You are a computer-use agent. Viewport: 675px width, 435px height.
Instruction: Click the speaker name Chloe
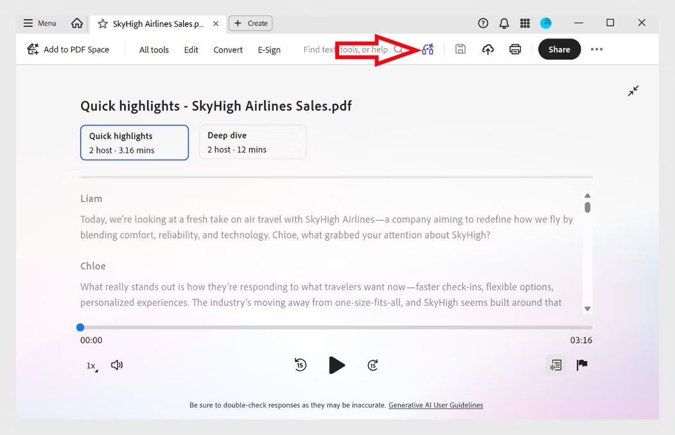[x=93, y=266]
